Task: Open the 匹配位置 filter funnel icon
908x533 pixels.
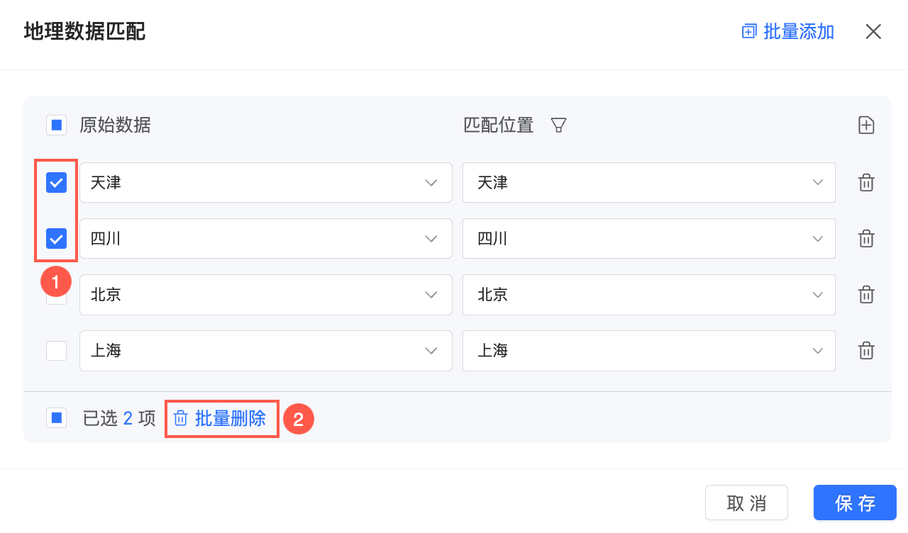Action: coord(559,125)
